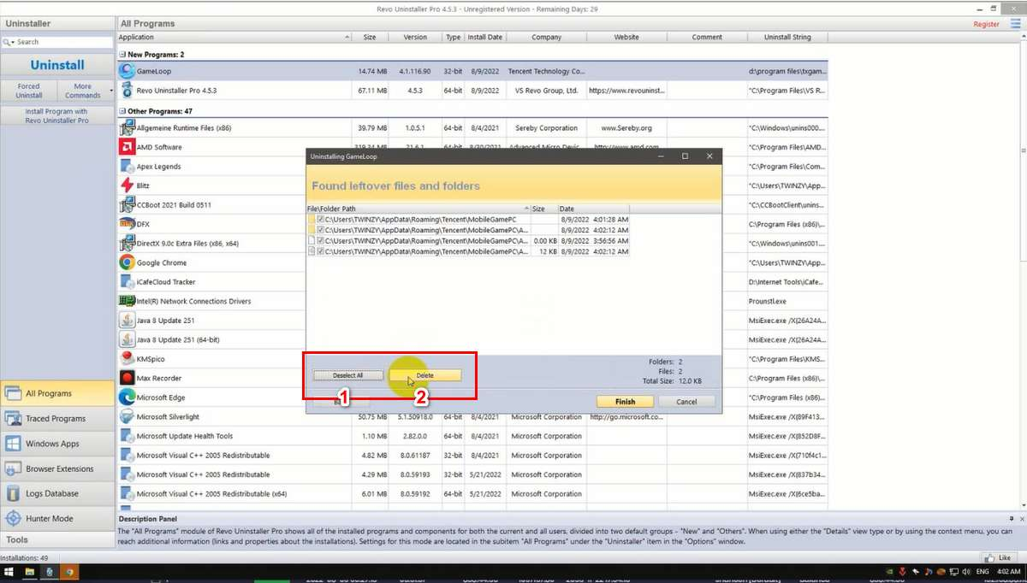This screenshot has height=583, width=1027.
Task: Click the Microsoft Edge program icon
Action: [127, 397]
